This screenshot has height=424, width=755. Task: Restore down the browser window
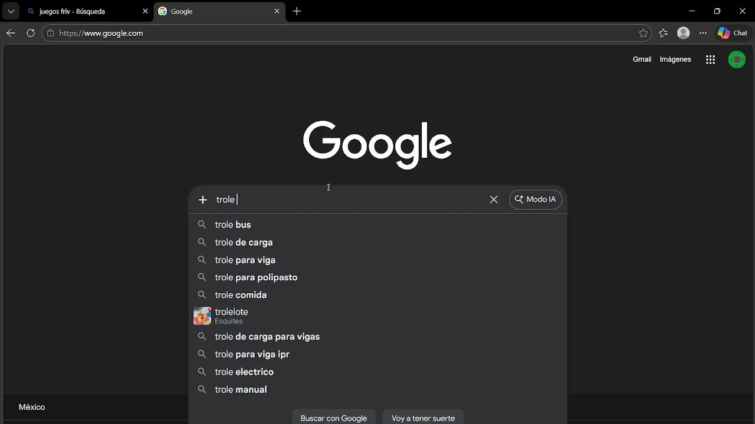pos(717,11)
